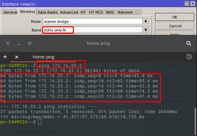Show more tabs with the ... button

click(x=137, y=12)
